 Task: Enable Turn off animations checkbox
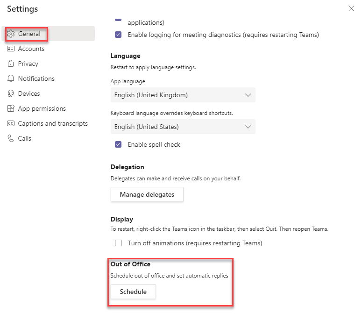pyautogui.click(x=118, y=243)
